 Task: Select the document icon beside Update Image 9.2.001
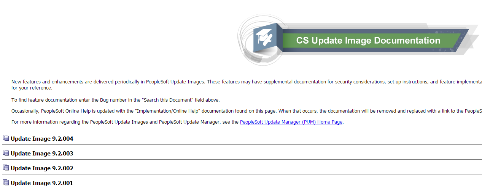[x=6, y=183]
